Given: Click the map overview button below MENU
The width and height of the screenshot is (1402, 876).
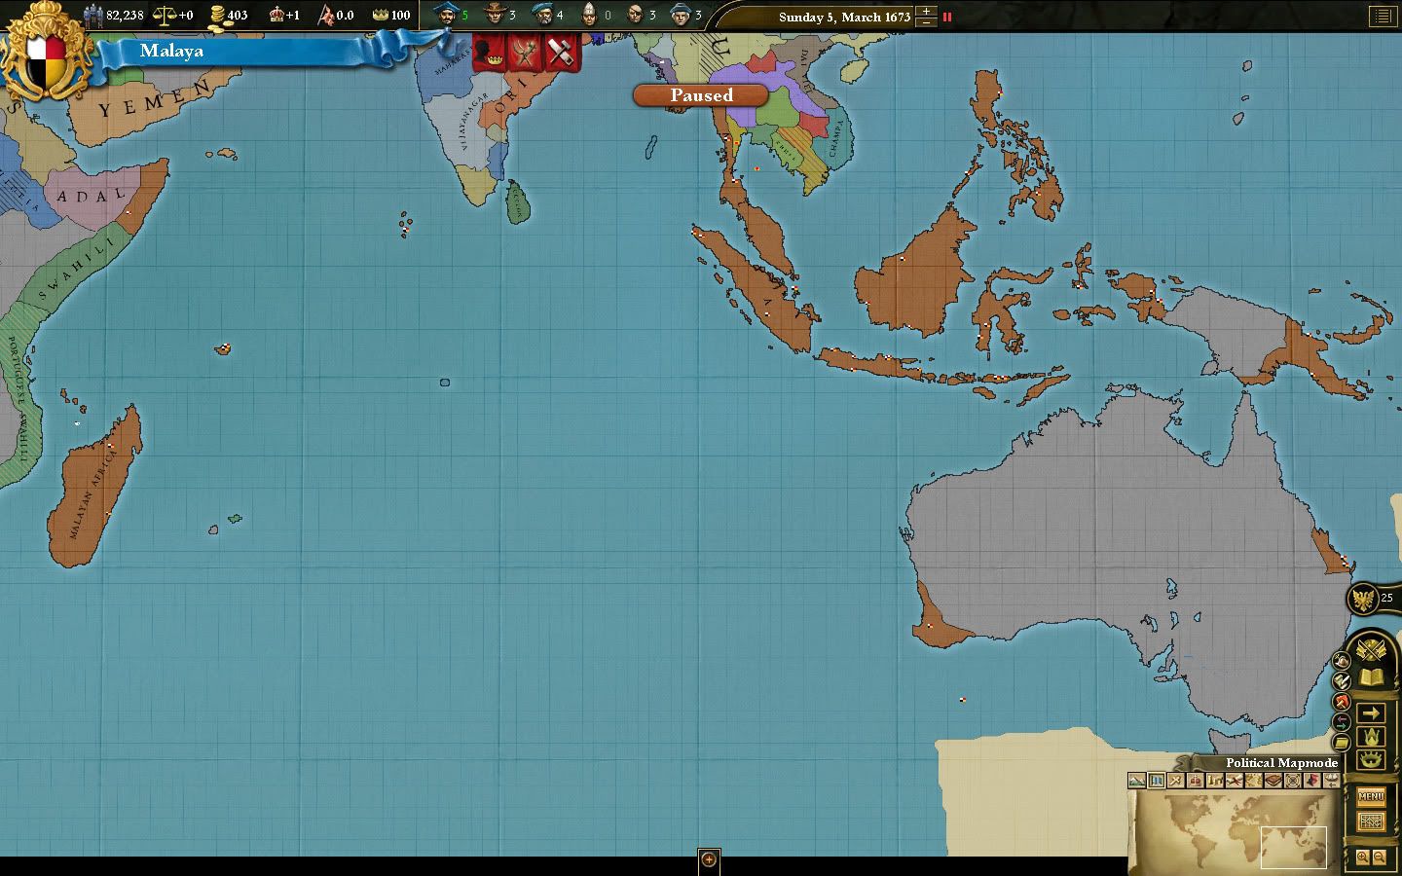Looking at the screenshot, I should click(1371, 821).
